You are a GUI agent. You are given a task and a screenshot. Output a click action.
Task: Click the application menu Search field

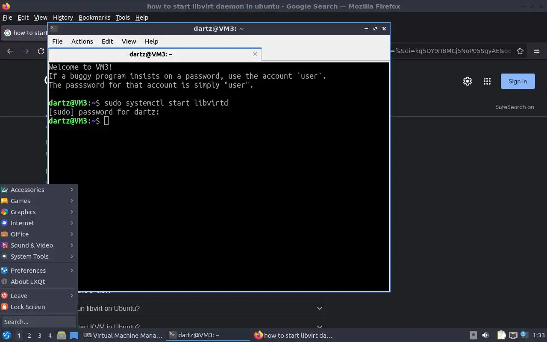click(38, 322)
